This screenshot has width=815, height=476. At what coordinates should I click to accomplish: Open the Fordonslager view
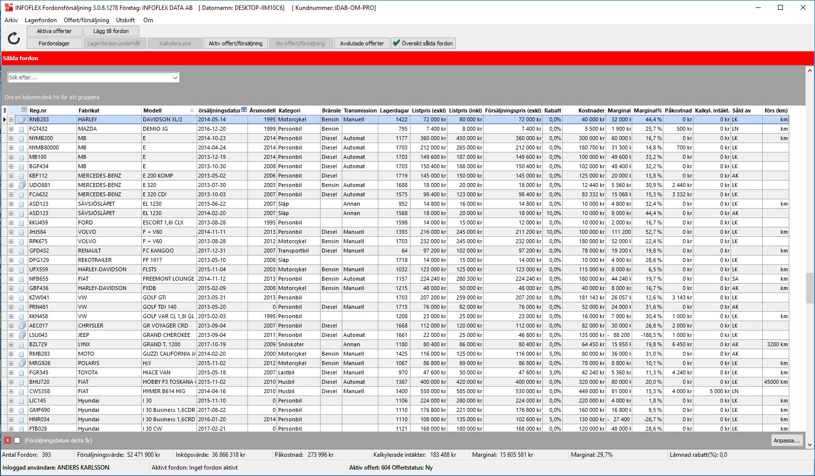(x=54, y=43)
